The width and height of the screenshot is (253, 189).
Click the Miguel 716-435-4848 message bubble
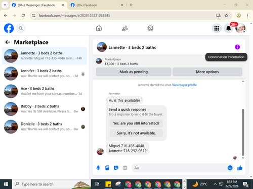[x=128, y=148]
